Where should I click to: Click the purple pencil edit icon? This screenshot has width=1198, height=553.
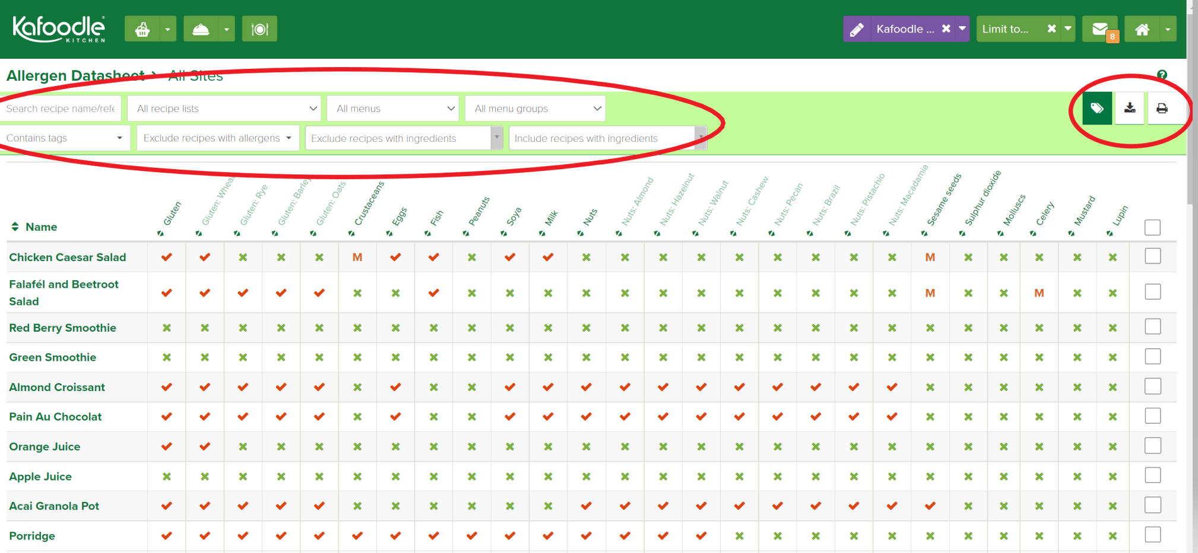tap(857, 29)
